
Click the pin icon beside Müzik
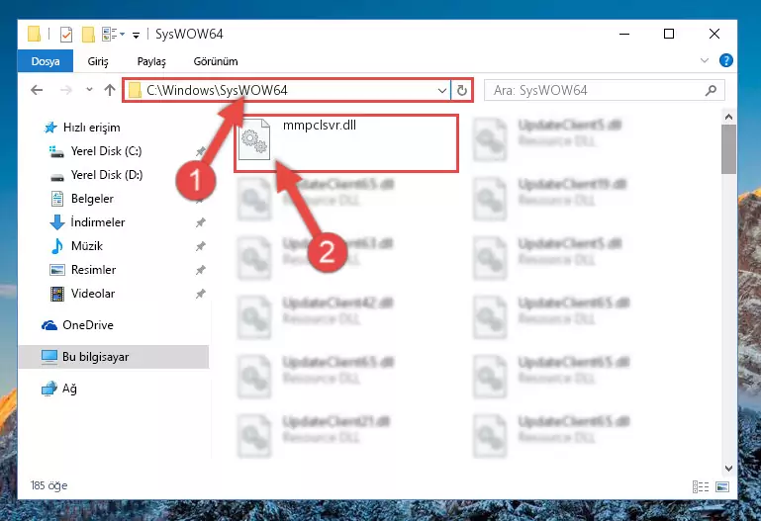[200, 246]
